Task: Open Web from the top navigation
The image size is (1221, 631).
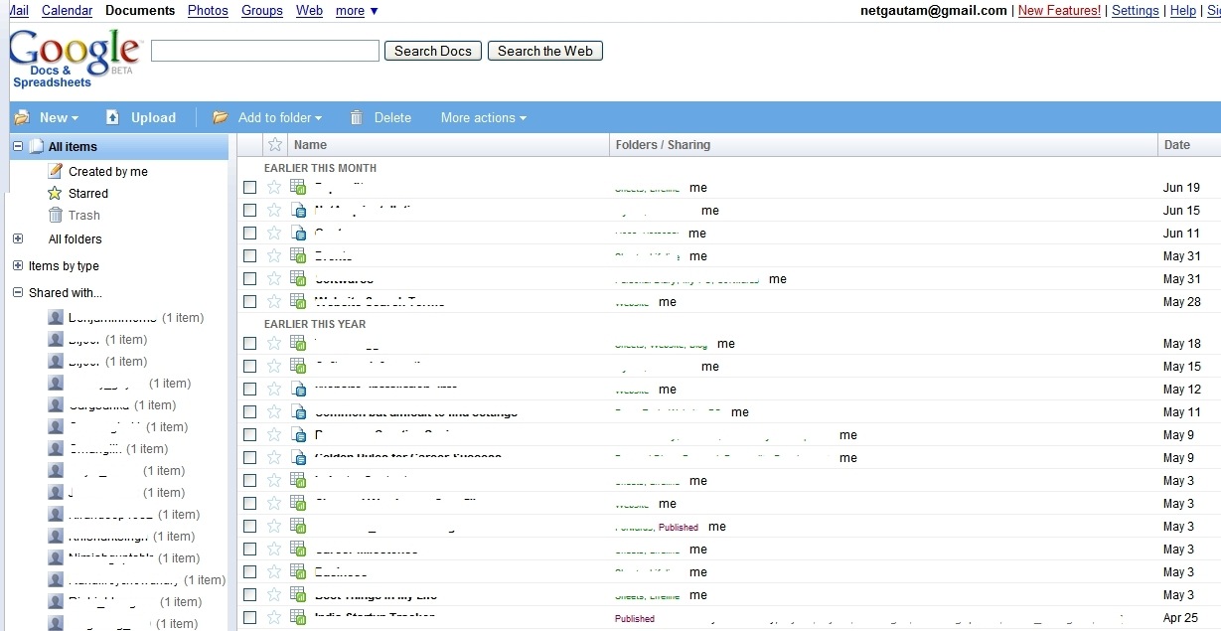Action: 309,11
